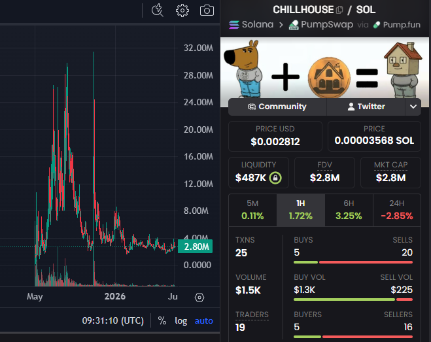
Task: Click the buys versus sells bar
Action: 353,262
